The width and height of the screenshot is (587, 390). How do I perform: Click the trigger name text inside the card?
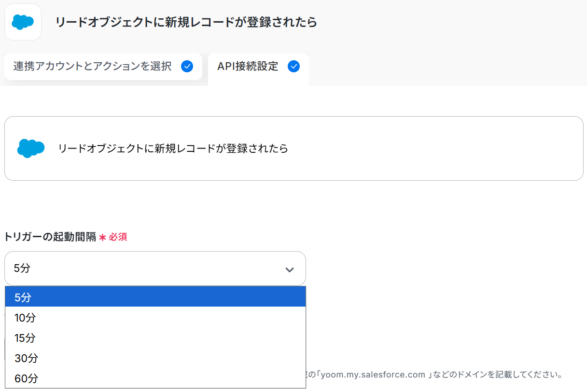[173, 148]
